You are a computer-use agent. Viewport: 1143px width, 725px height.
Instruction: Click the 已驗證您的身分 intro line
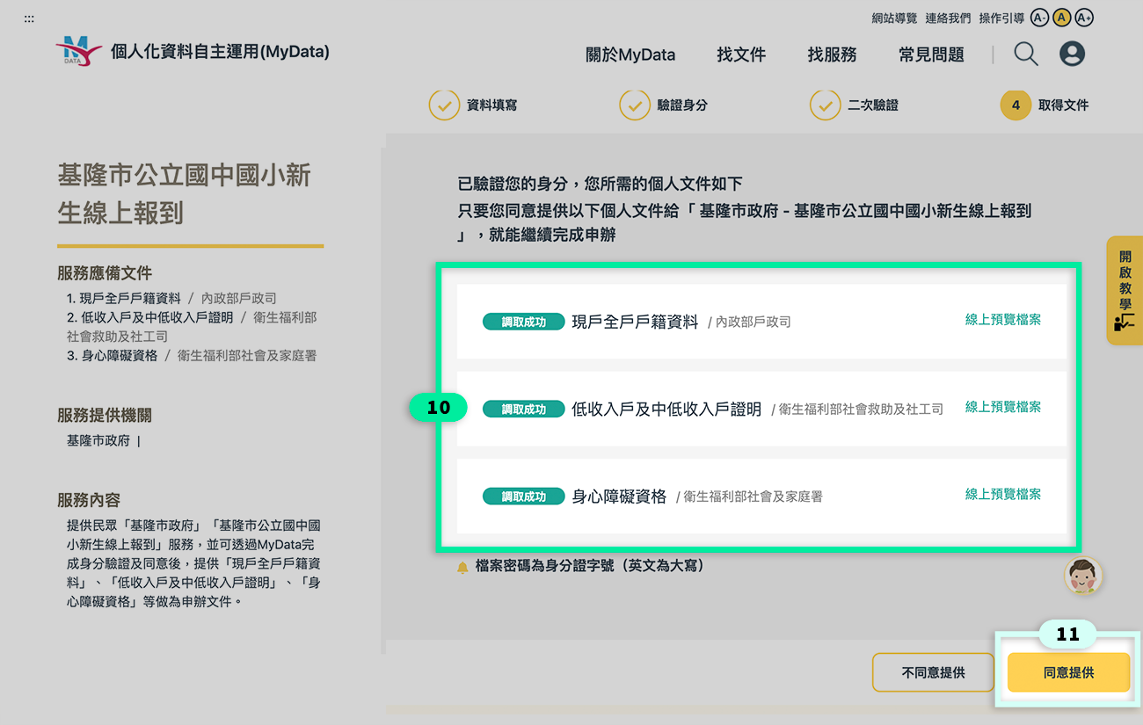[x=601, y=184]
